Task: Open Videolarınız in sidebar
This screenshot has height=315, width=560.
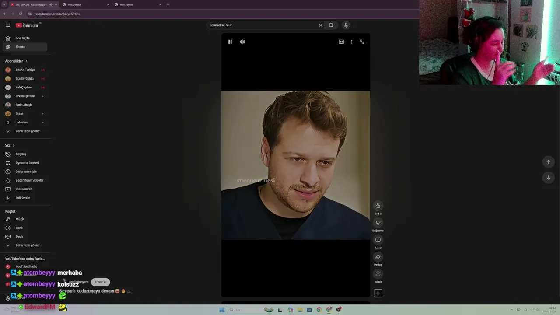Action: point(25,189)
